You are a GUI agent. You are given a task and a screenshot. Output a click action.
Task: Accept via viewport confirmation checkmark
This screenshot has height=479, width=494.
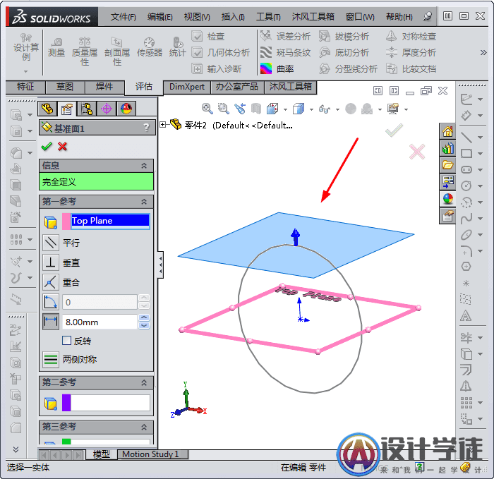(x=394, y=130)
